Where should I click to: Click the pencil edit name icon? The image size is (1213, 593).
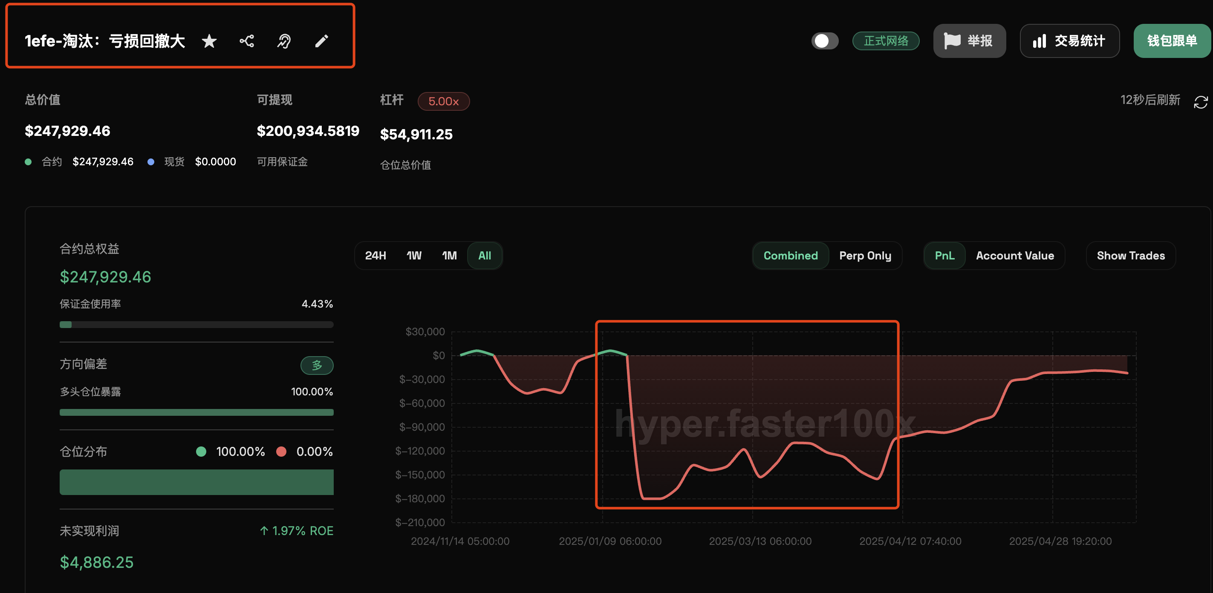pos(322,41)
